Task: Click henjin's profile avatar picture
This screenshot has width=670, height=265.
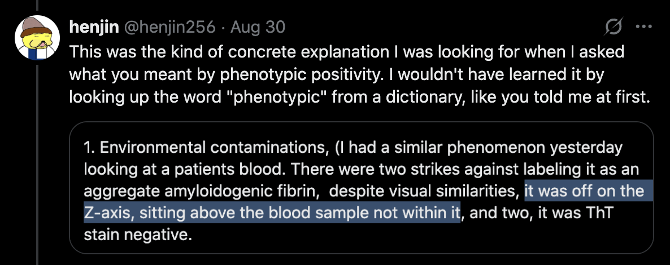Action: (37, 38)
